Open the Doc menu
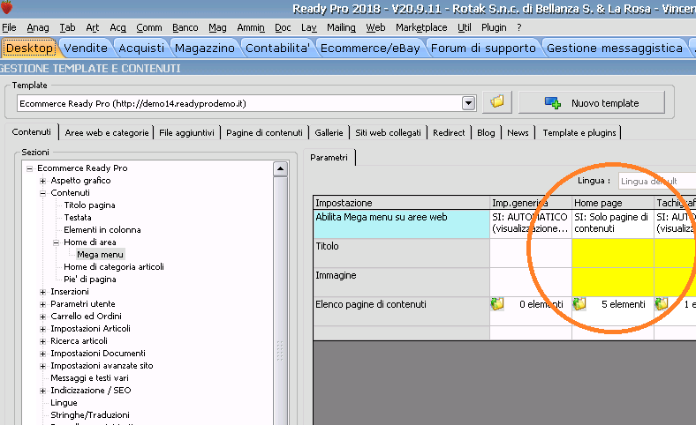Image resolution: width=696 pixels, height=425 pixels. 283,27
